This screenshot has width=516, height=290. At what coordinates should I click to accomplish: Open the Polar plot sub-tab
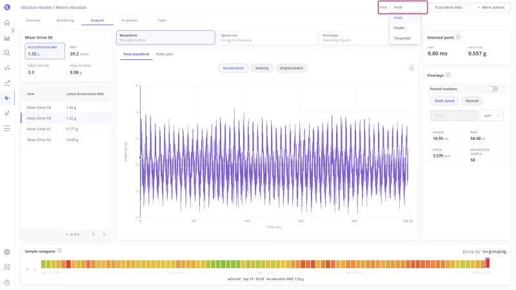[164, 54]
